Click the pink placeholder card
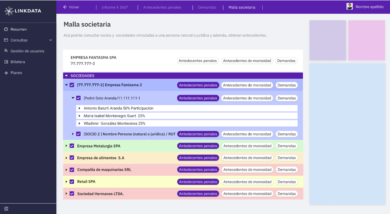The image size is (390, 214). pos(367,40)
